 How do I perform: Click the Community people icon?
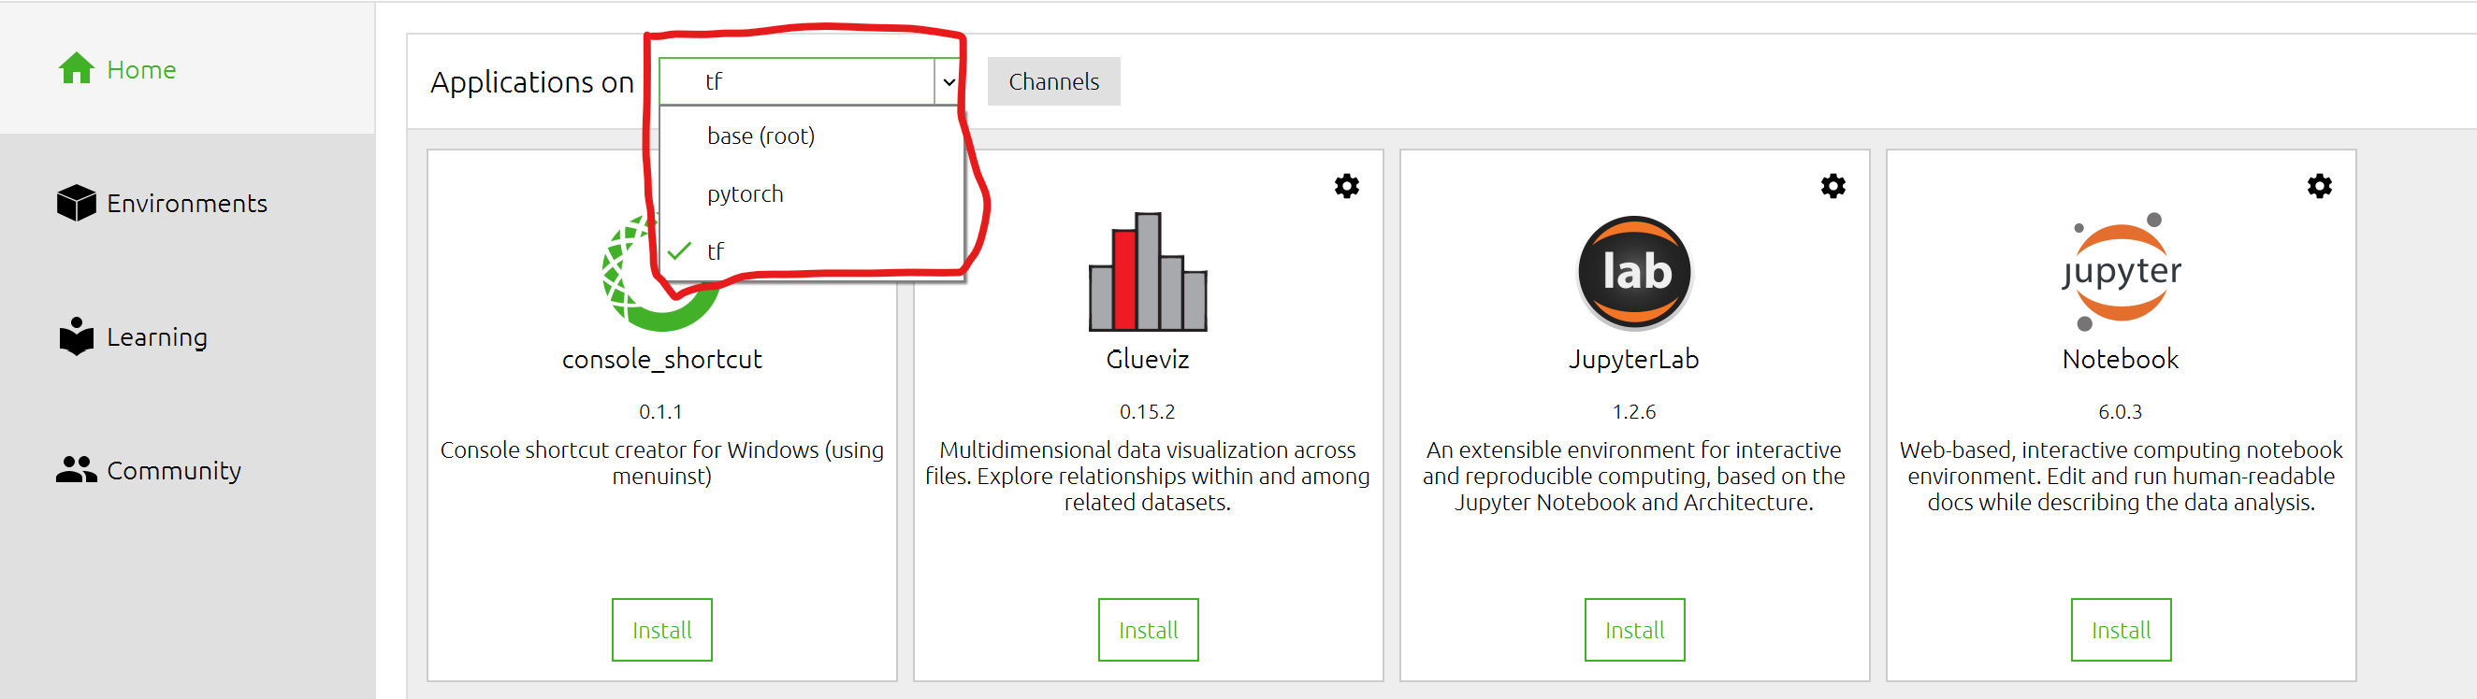[x=76, y=469]
